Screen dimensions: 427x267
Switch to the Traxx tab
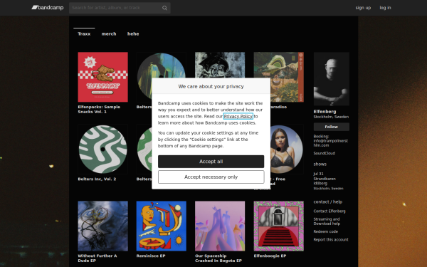click(84, 33)
